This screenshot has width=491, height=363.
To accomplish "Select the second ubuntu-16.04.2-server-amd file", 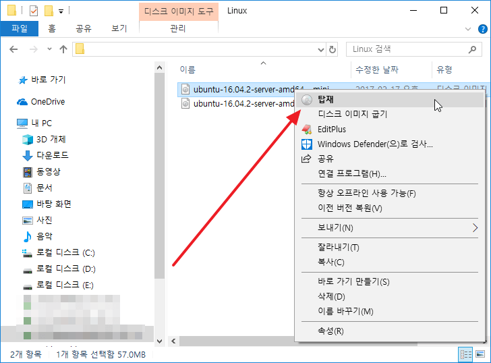I will coord(238,104).
